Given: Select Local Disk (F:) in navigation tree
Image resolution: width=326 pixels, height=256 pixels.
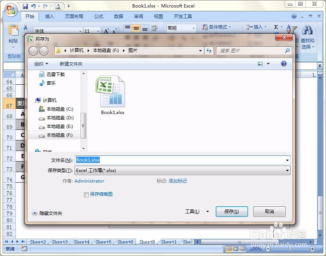Looking at the screenshot, I should tap(55, 135).
